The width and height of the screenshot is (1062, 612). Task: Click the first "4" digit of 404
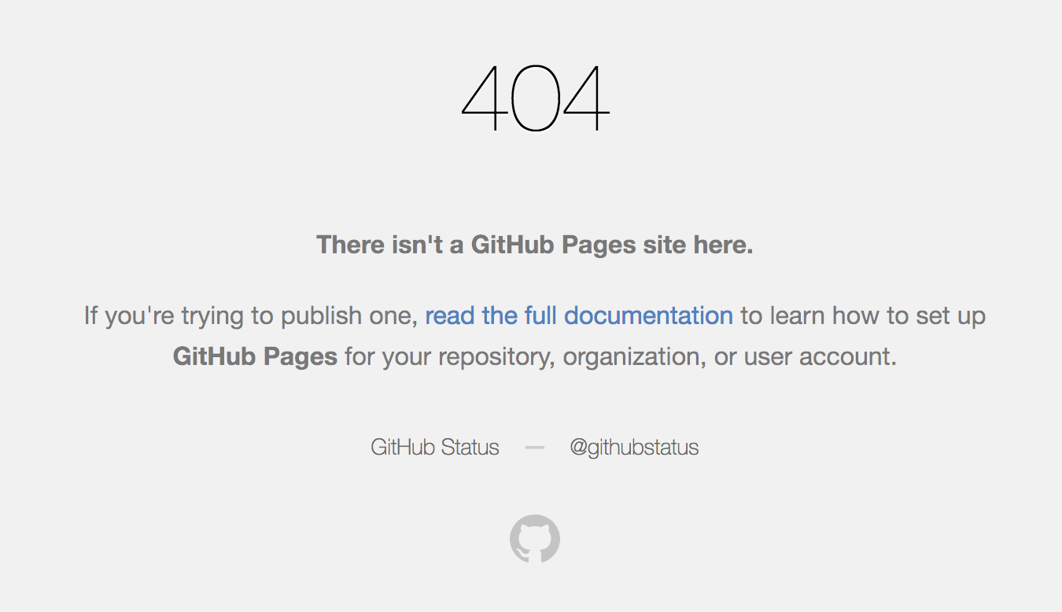click(484, 98)
